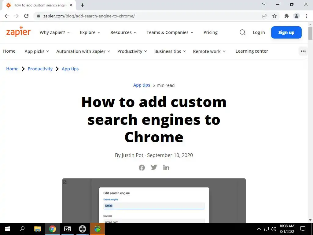Image resolution: width=313 pixels, height=235 pixels.
Task: Open the notification center icon
Action: [x=303, y=229]
